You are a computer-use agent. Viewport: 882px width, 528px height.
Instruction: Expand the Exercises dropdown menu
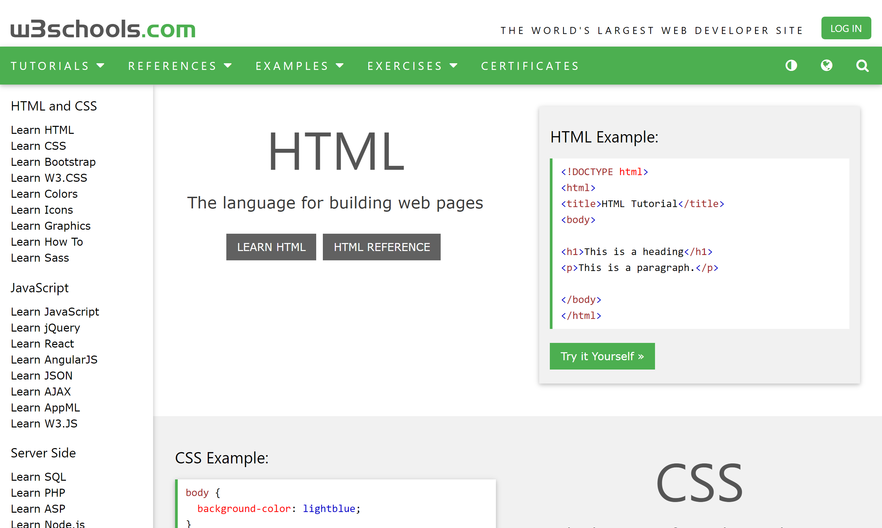point(413,66)
